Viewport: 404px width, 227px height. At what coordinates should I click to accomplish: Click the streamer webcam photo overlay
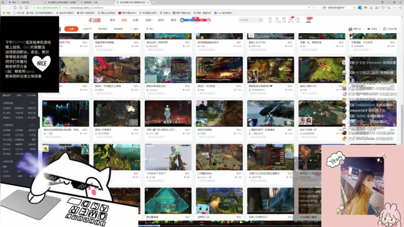pos(362,186)
